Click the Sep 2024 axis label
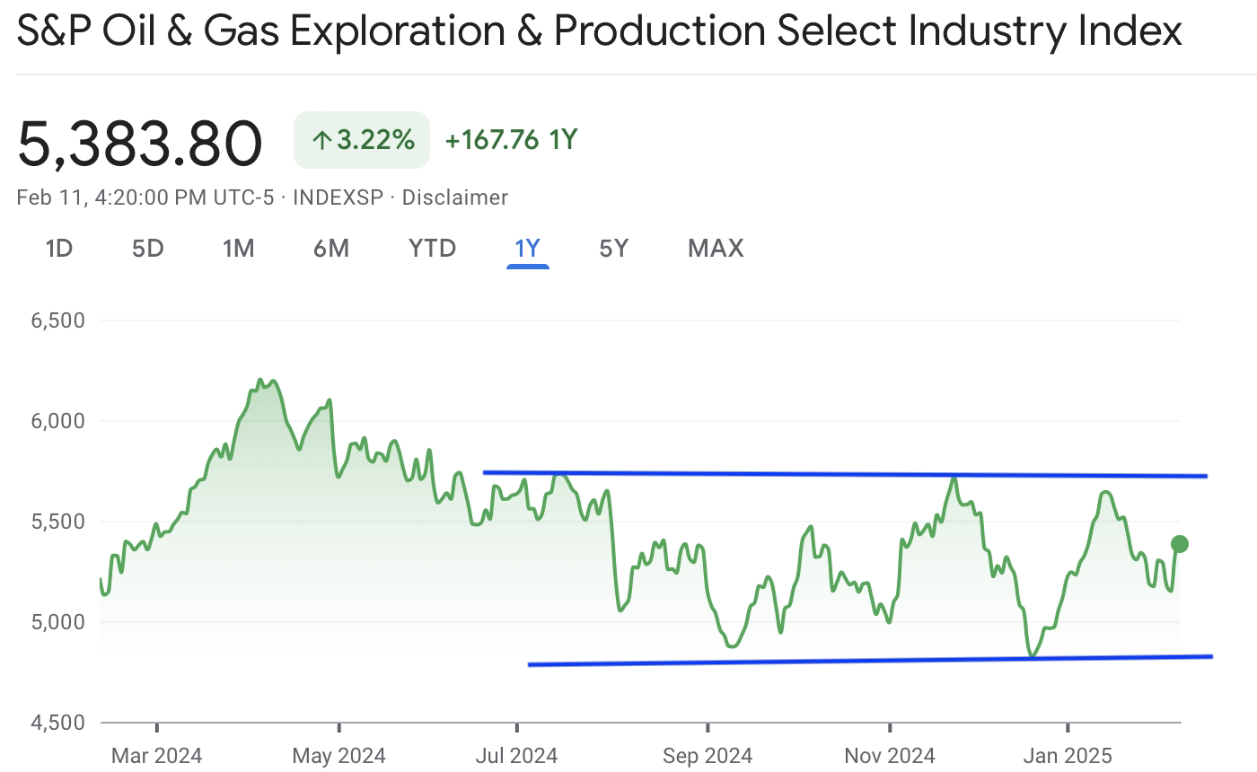1257x772 pixels. [708, 756]
